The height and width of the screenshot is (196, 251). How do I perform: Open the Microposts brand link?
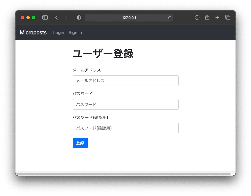(33, 32)
